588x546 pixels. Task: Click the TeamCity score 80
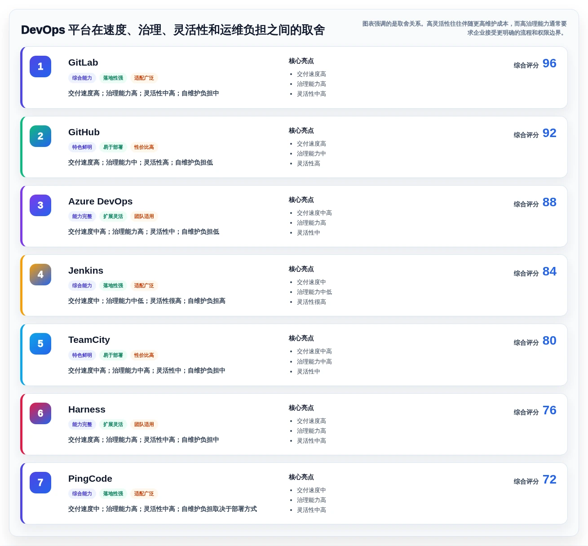[549, 341]
